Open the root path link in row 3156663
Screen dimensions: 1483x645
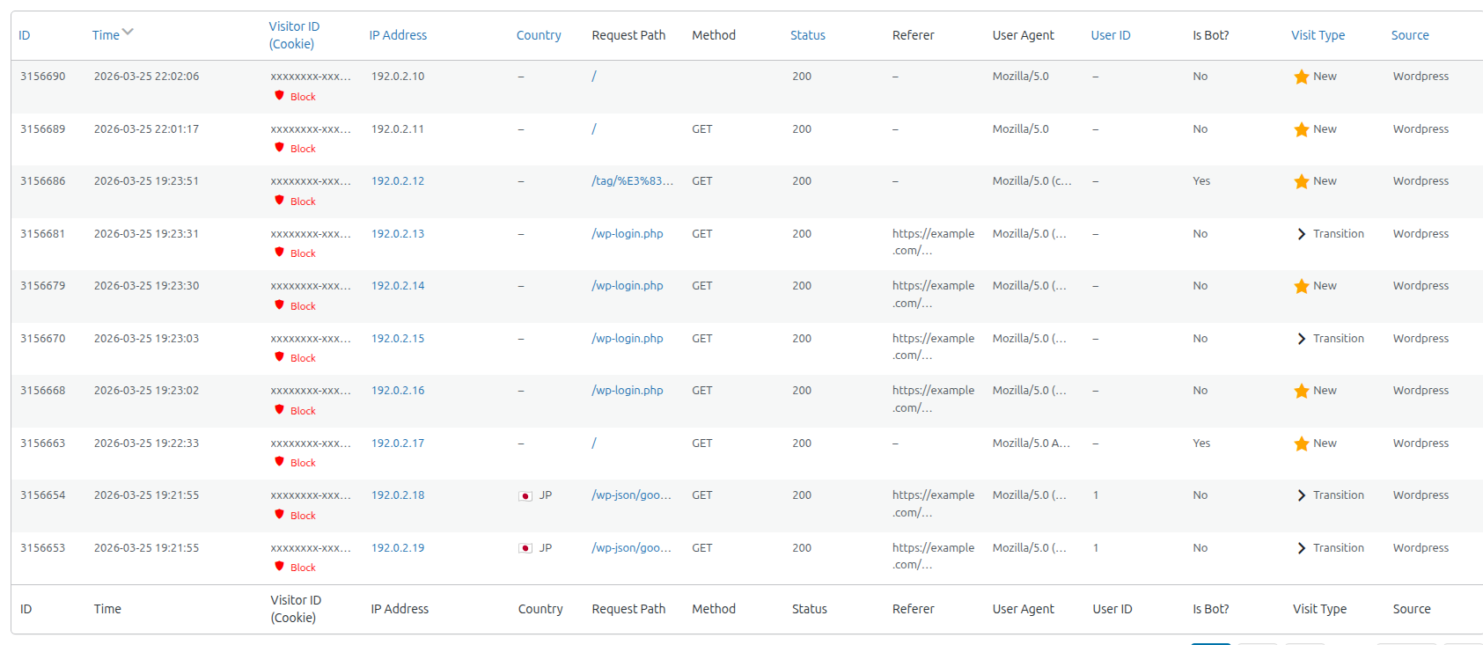pos(594,443)
